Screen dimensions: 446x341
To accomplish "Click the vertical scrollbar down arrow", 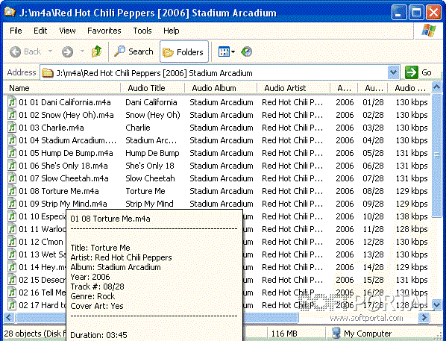I will pyautogui.click(x=436, y=305).
